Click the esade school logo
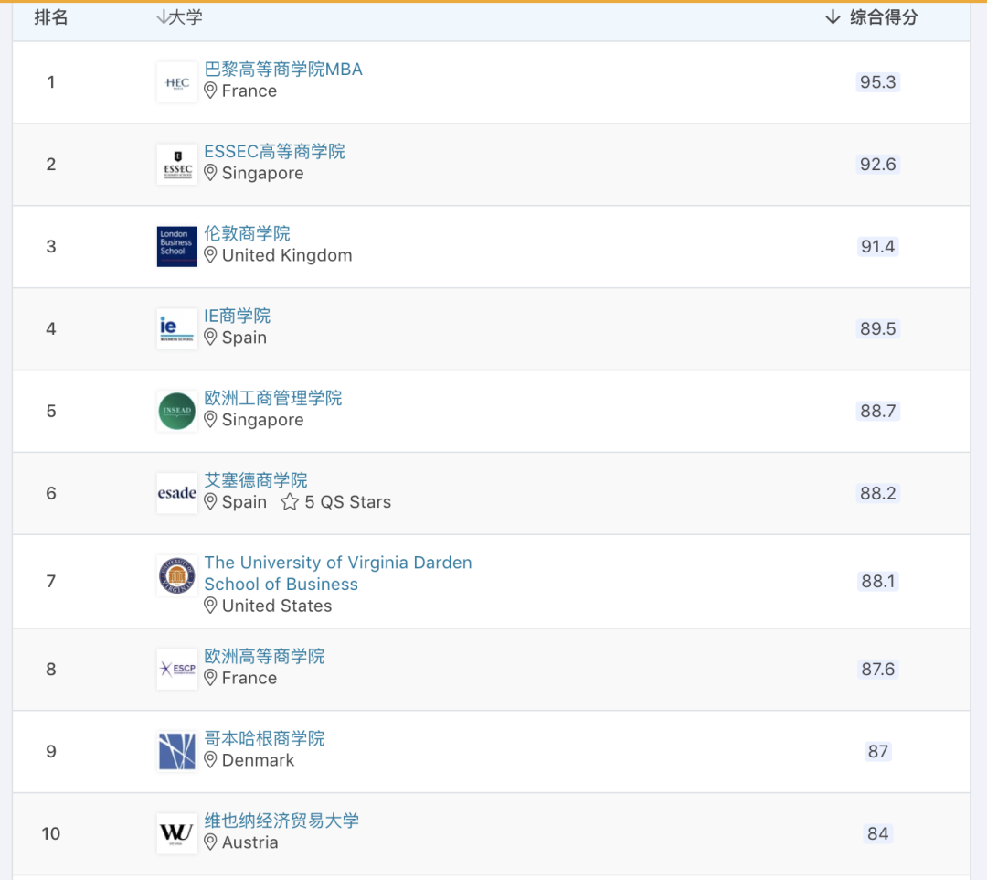Image resolution: width=987 pixels, height=880 pixels. (x=176, y=494)
